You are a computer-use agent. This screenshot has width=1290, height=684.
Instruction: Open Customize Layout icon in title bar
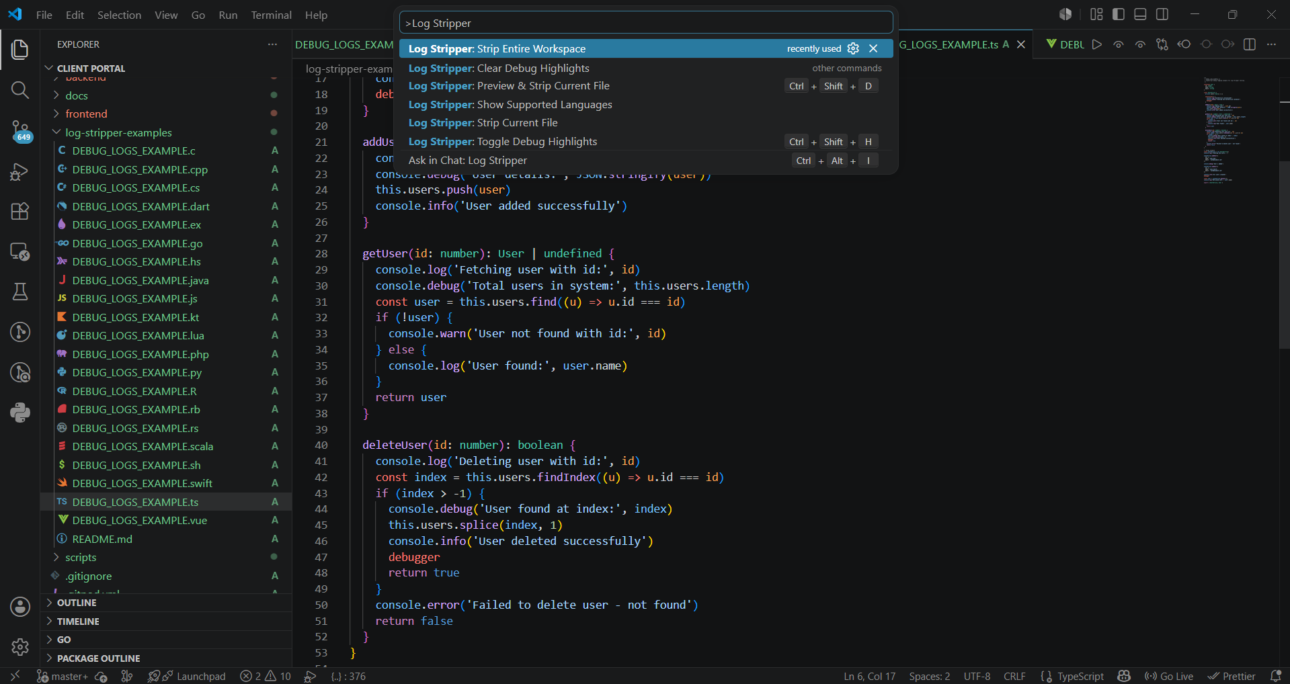pos(1096,14)
